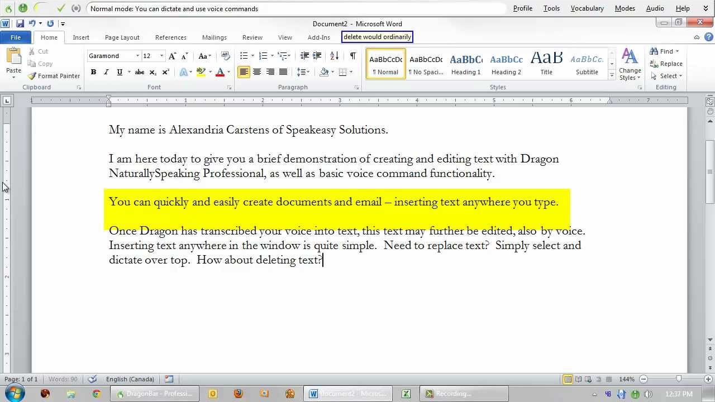The height and width of the screenshot is (402, 715).
Task: Click the Save icon in Quick Access Toolbar
Action: [20, 23]
